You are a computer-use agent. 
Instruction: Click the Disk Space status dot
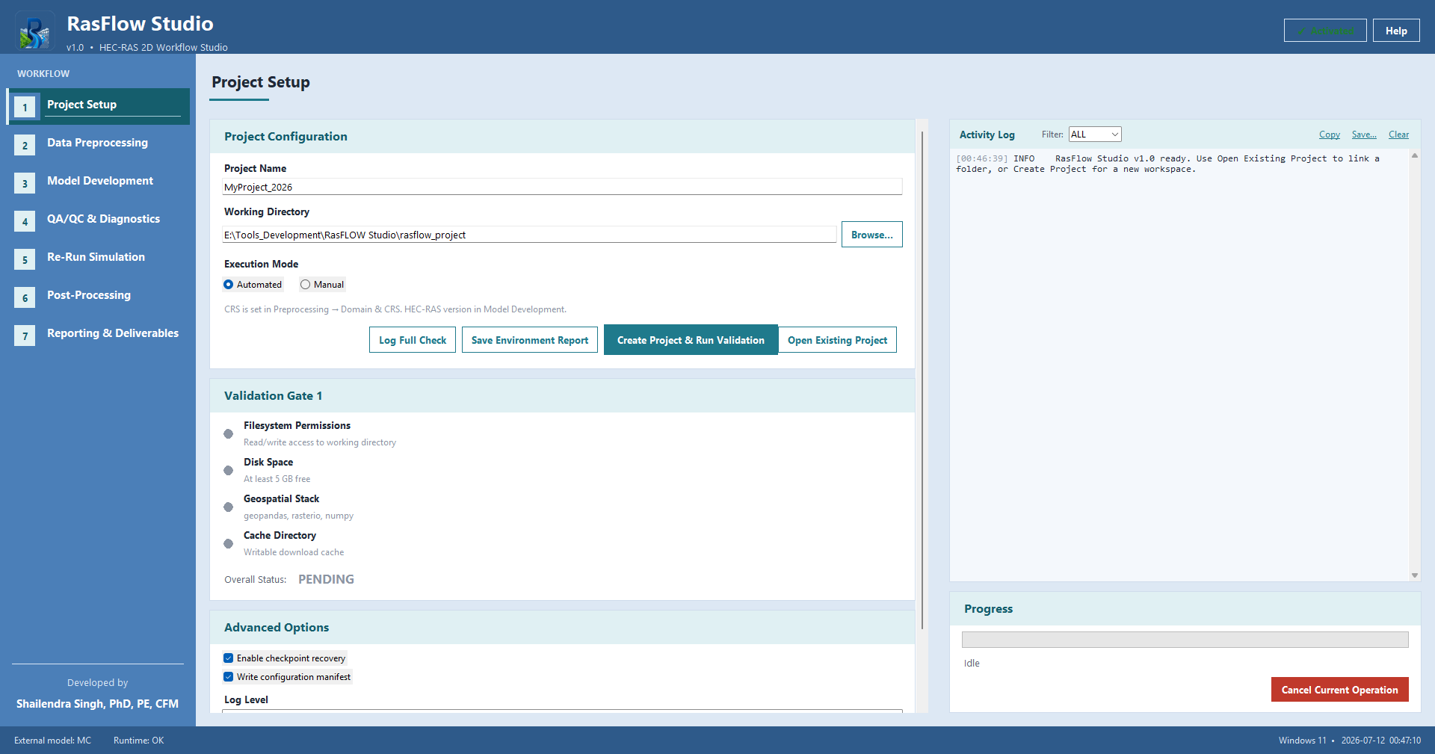coord(229,470)
